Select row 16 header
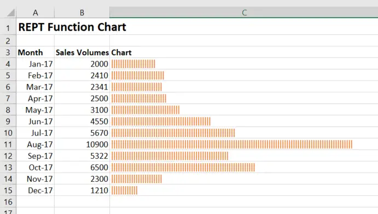 point(8,202)
